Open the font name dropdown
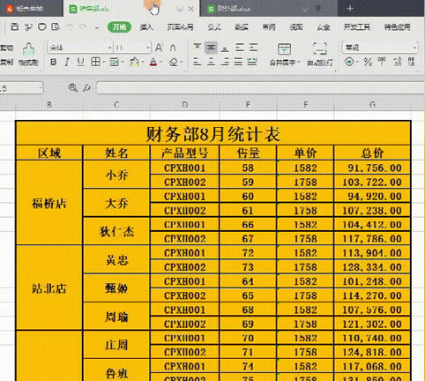This screenshot has width=425, height=381. (x=109, y=48)
